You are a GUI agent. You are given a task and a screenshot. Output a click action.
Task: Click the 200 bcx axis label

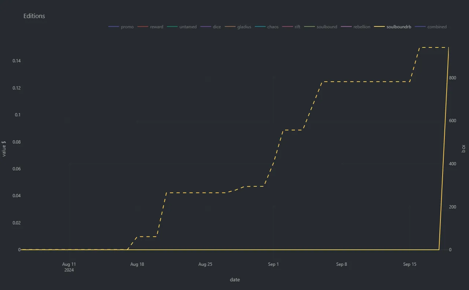coord(453,207)
